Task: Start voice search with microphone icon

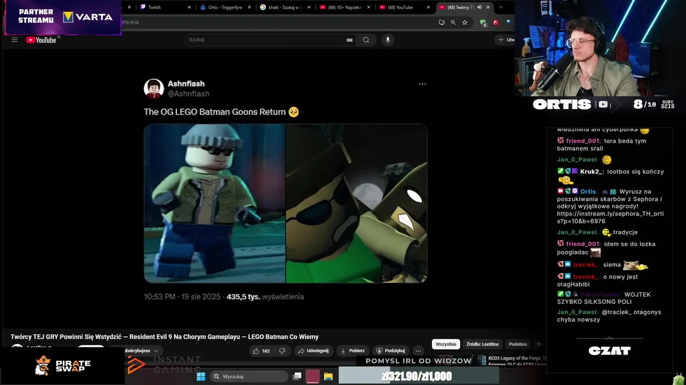Action: coord(388,40)
